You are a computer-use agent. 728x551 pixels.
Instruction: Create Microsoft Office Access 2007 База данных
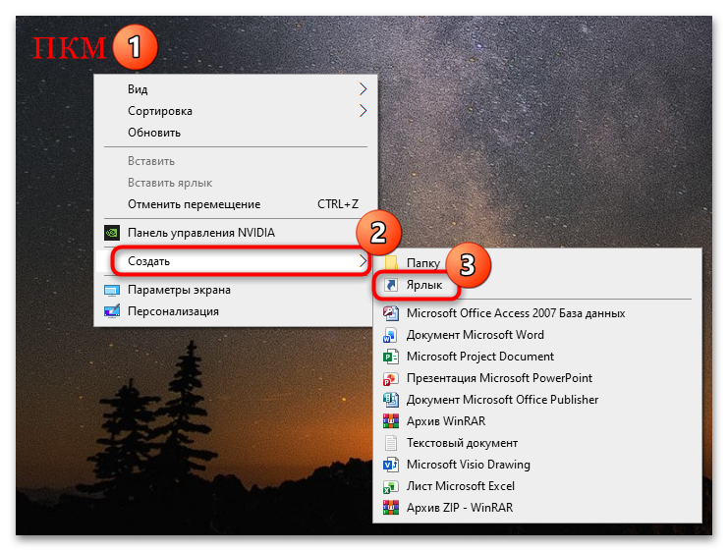(x=537, y=313)
